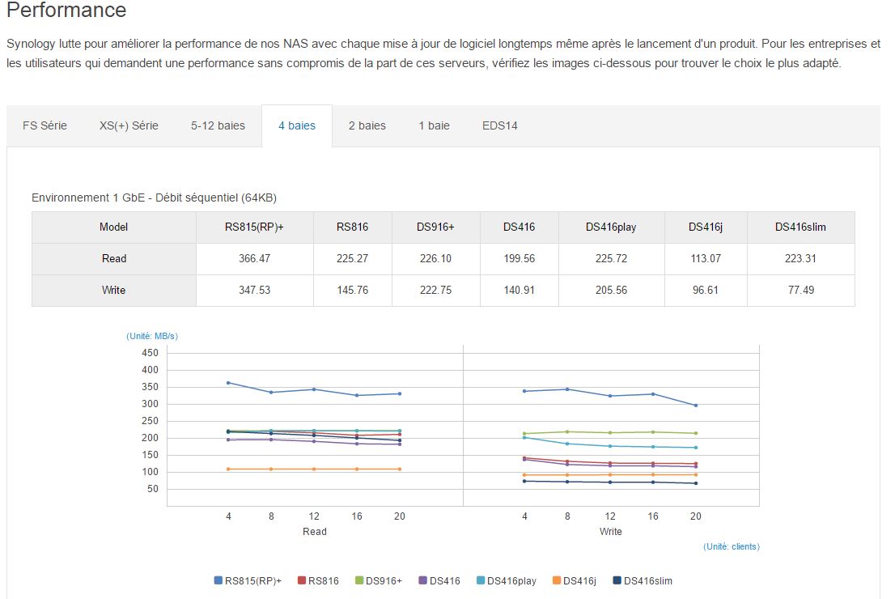Toggle DS916+ legend green swatch
This screenshot has width=895, height=599.
(359, 580)
